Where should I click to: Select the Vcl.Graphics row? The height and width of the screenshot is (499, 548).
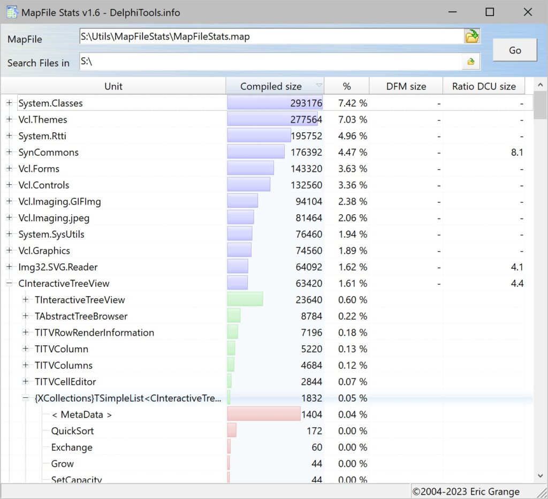tap(267, 251)
